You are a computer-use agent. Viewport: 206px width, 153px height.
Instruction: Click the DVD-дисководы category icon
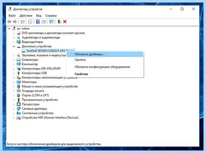coord(19,33)
